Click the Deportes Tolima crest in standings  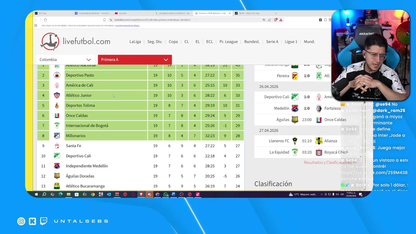click(57, 105)
